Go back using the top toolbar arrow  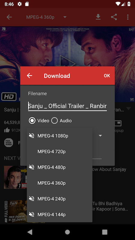tap(9, 17)
